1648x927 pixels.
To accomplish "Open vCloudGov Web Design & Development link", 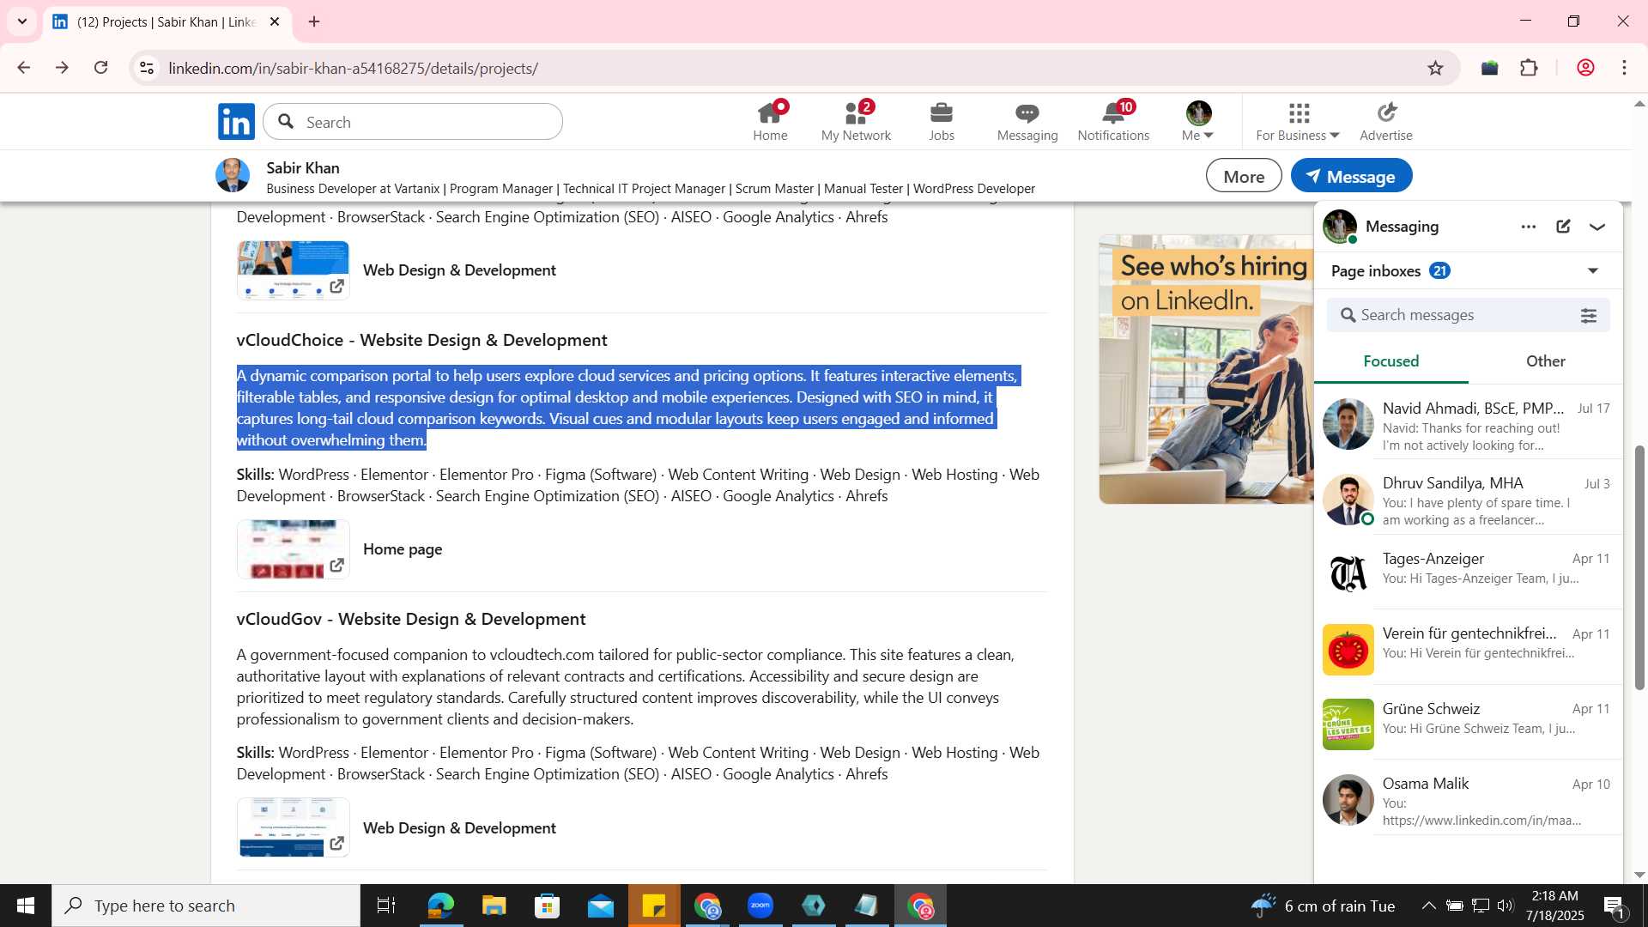I will point(459,828).
